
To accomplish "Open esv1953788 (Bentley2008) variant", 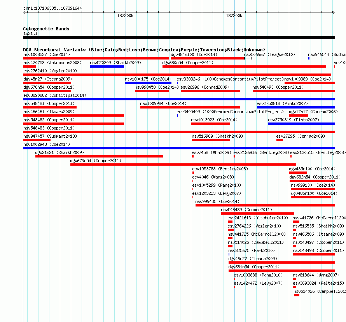I will (193, 173).
